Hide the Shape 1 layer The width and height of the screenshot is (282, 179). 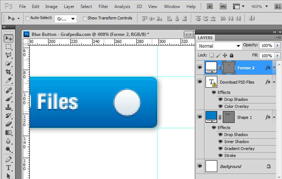coord(200,117)
